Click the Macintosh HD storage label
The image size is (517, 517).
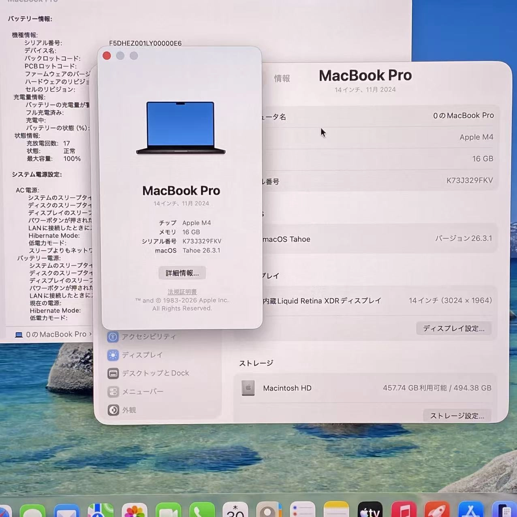[x=287, y=388]
